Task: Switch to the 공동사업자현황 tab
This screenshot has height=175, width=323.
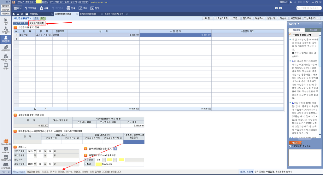Action: click(x=37, y=23)
